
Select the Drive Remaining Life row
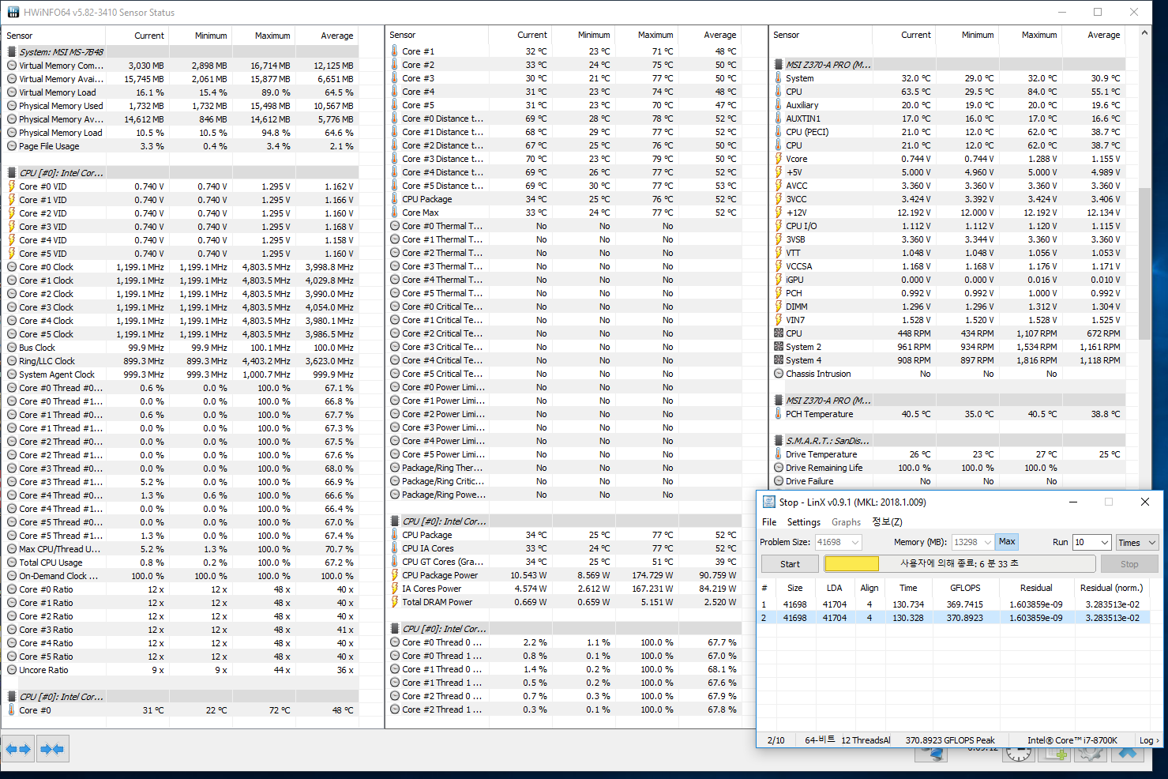coord(948,468)
